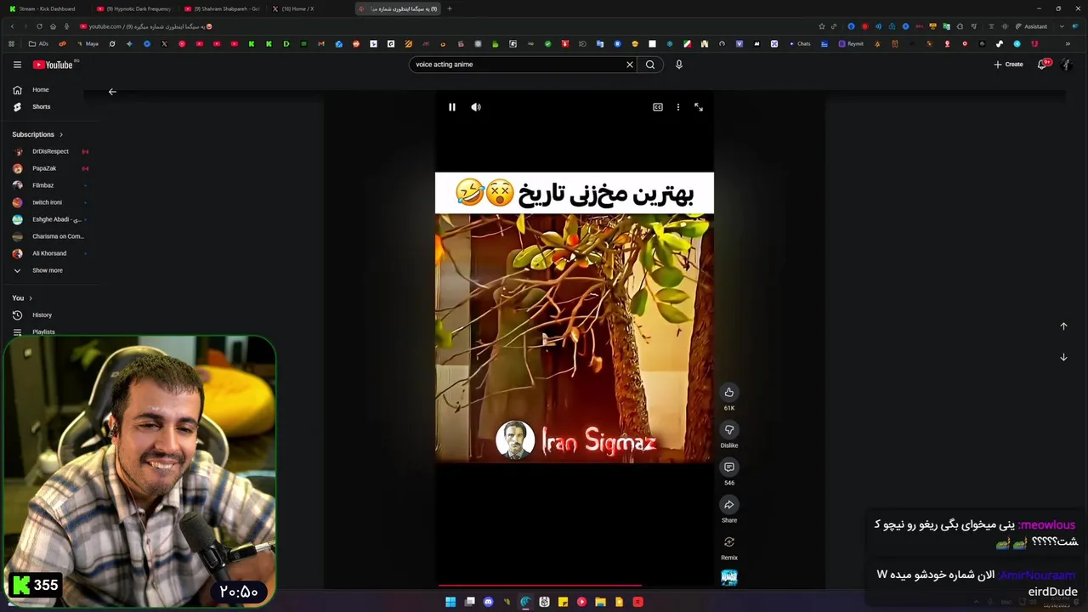
Task: Open the Reymit bookmark
Action: coord(851,43)
